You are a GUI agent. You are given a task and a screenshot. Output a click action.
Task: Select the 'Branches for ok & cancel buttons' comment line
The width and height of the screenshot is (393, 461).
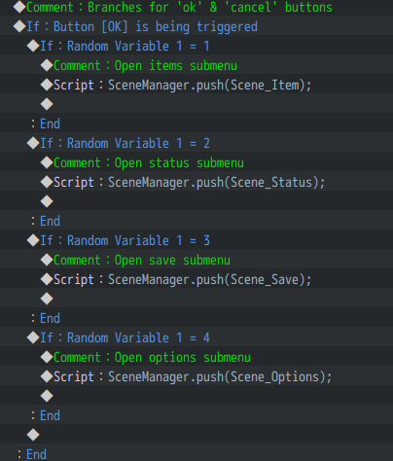(196, 7)
